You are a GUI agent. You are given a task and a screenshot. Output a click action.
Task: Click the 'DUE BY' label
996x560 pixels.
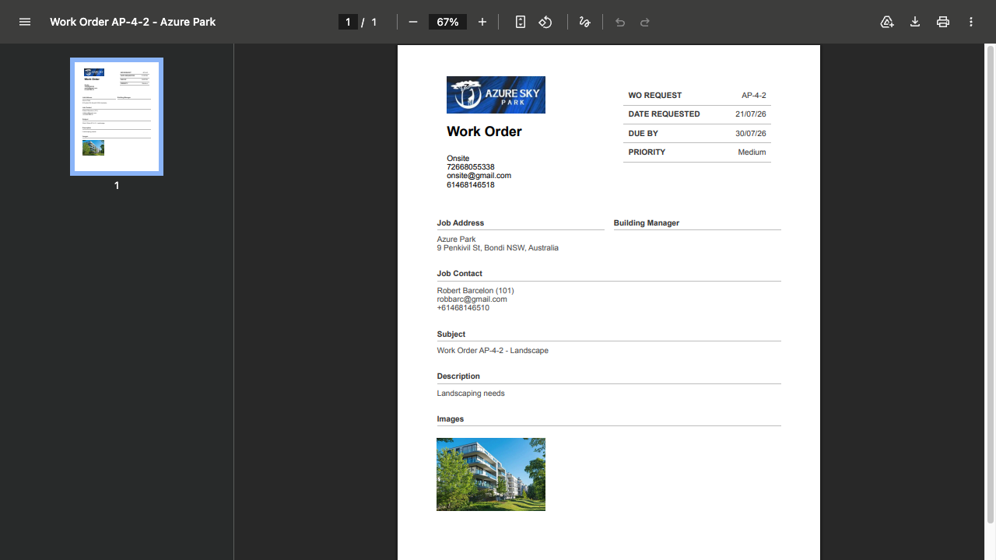pyautogui.click(x=644, y=134)
